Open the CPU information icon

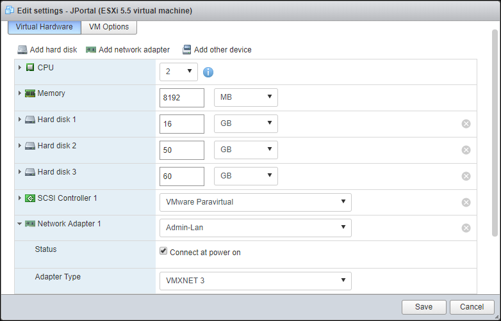pyautogui.click(x=208, y=72)
